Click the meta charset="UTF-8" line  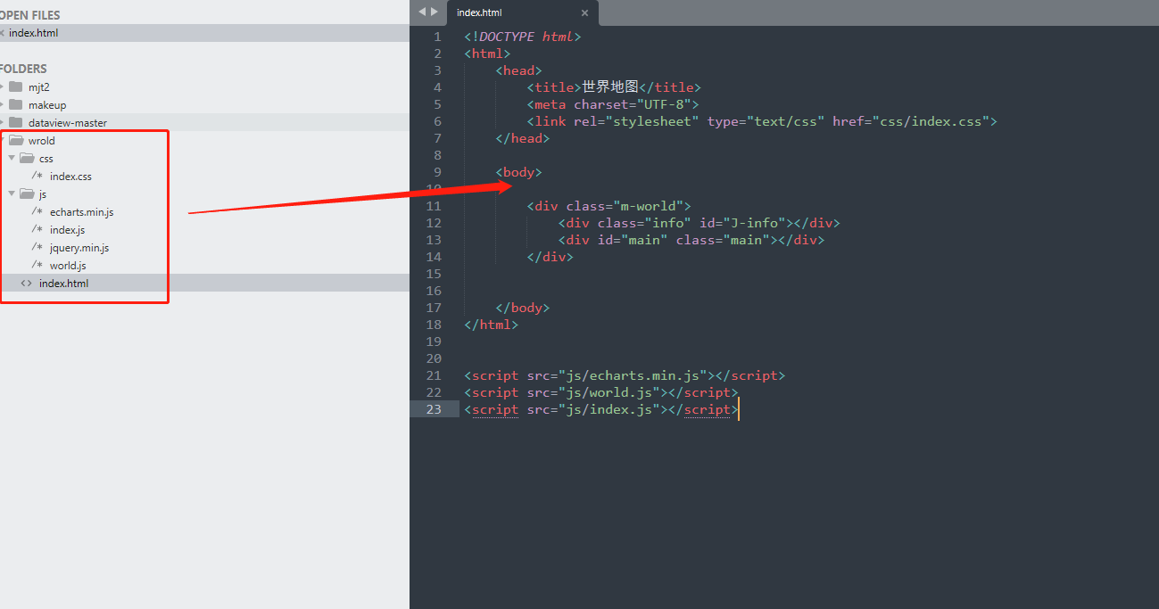[613, 104]
